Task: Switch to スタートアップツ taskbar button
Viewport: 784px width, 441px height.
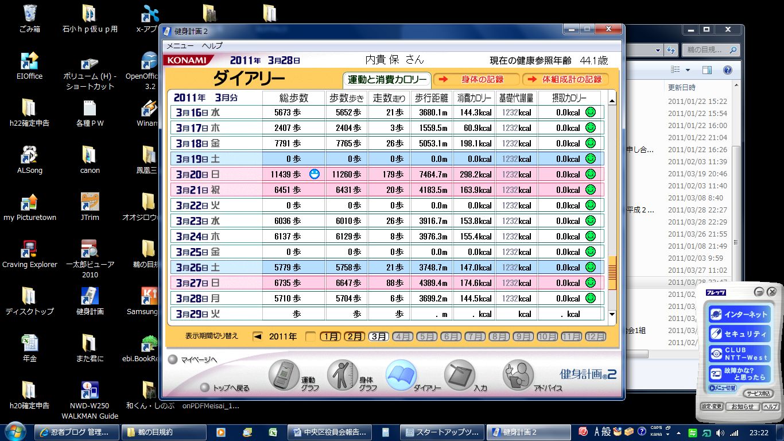Action: [442, 432]
